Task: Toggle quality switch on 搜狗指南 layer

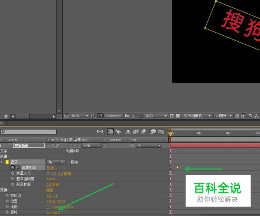Action: pos(57,145)
